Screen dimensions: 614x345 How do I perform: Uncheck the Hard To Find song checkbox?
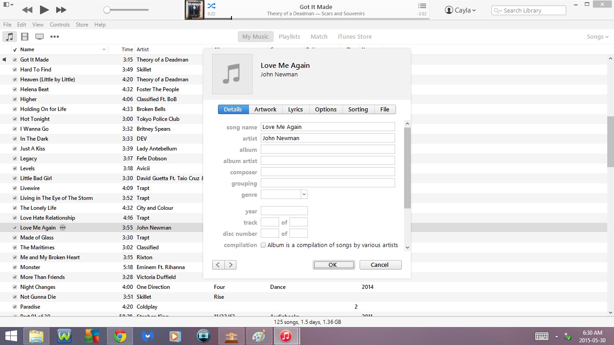pyautogui.click(x=15, y=70)
